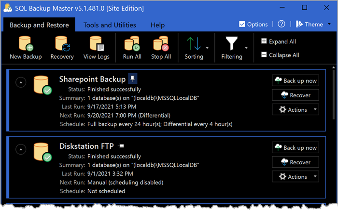Click the Last Run 9/17/2021 5:13 PM text

click(112, 106)
